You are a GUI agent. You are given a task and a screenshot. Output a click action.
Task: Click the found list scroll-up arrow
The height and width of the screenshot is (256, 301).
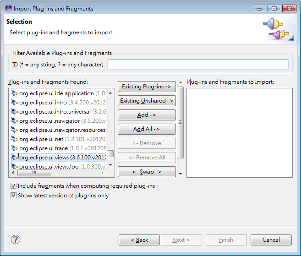point(110,93)
